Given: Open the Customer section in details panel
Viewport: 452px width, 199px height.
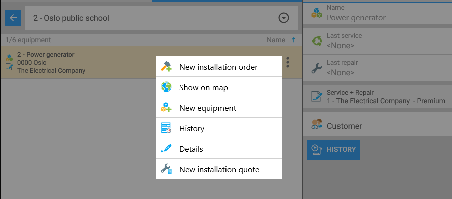Looking at the screenshot, I should tap(377, 124).
